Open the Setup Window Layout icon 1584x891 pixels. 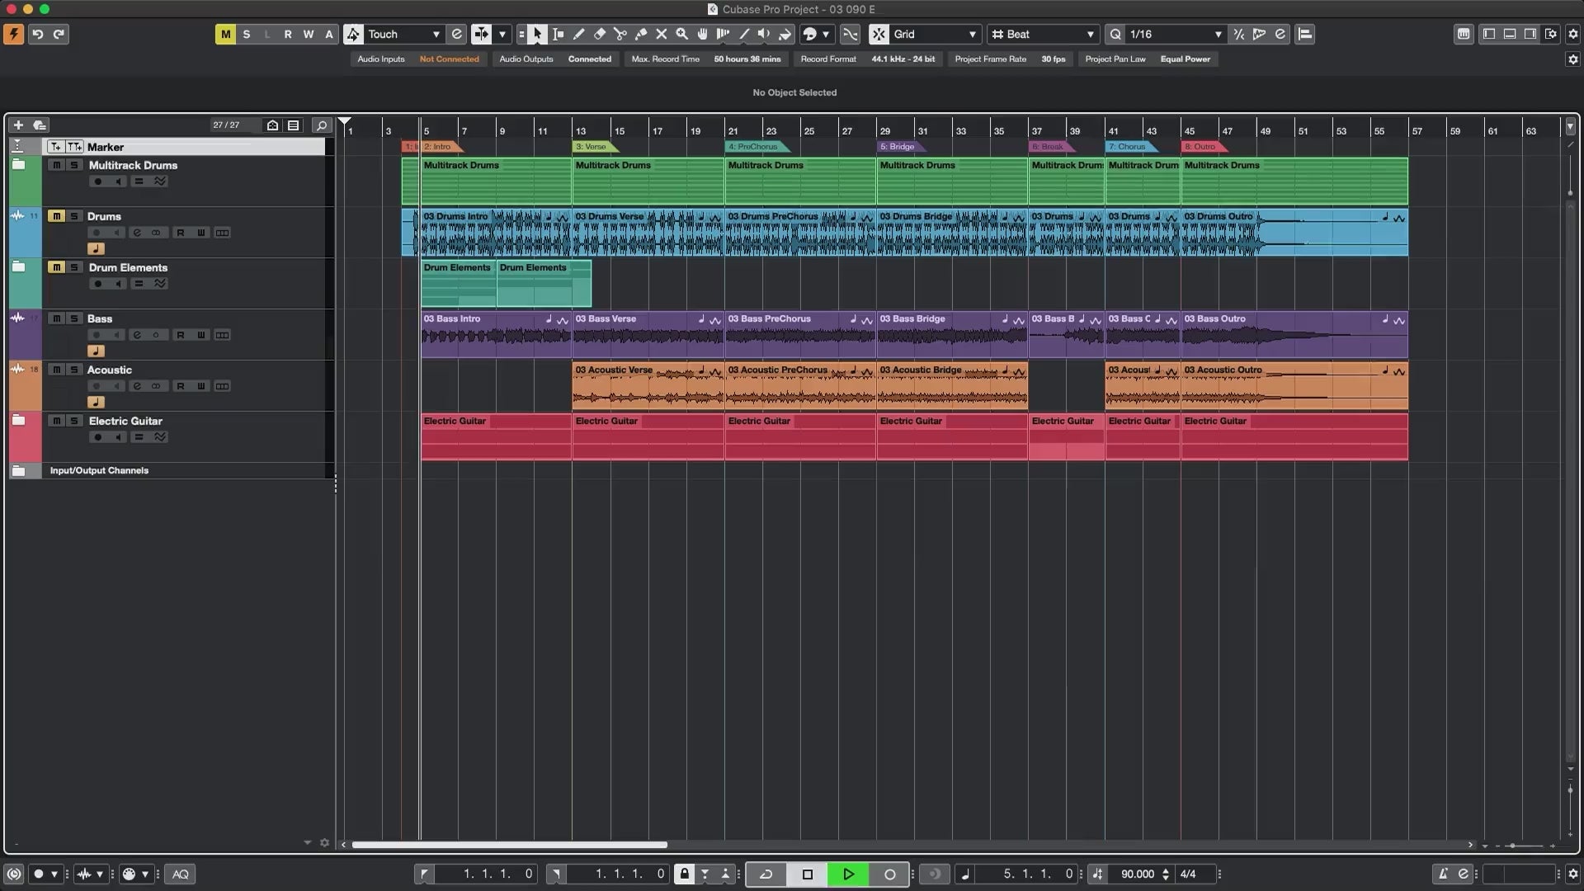coord(1551,34)
